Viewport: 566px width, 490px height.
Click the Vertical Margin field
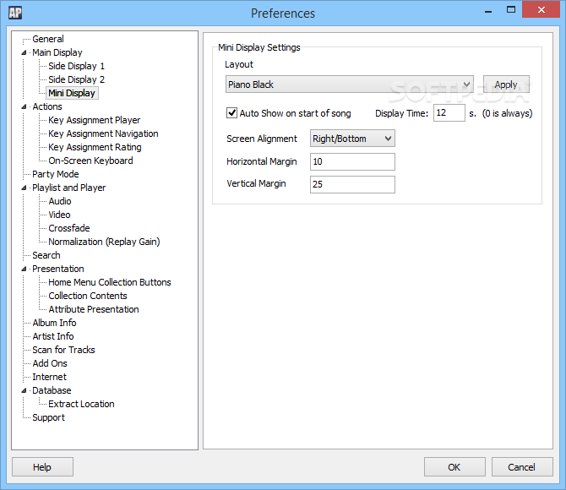pos(352,184)
